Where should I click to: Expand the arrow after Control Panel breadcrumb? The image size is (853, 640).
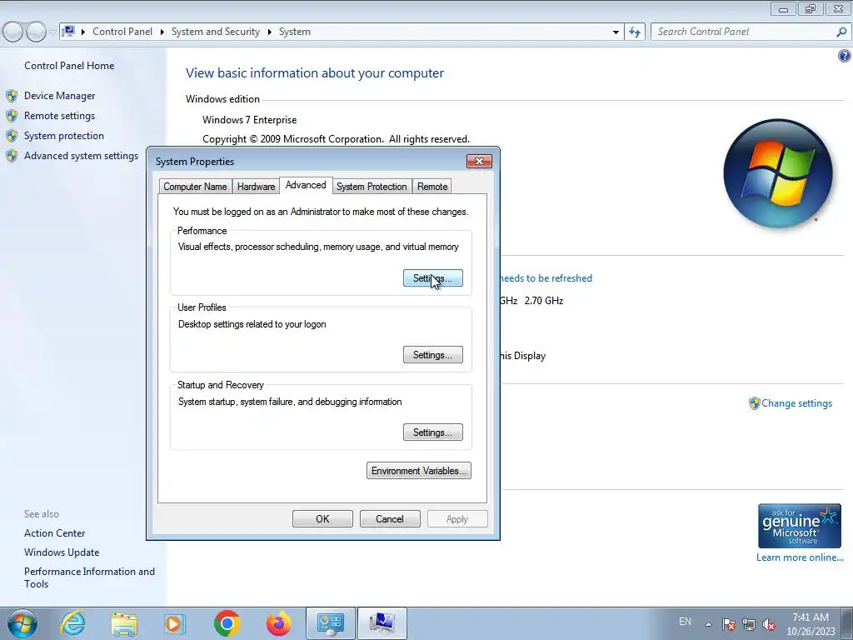(x=162, y=32)
